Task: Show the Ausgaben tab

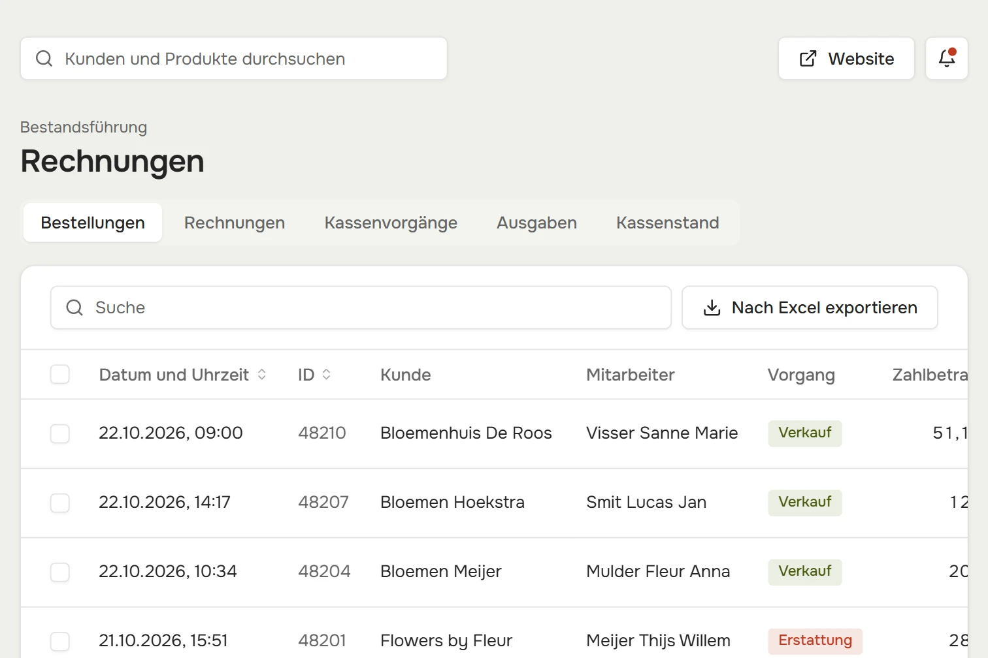Action: coord(536,223)
